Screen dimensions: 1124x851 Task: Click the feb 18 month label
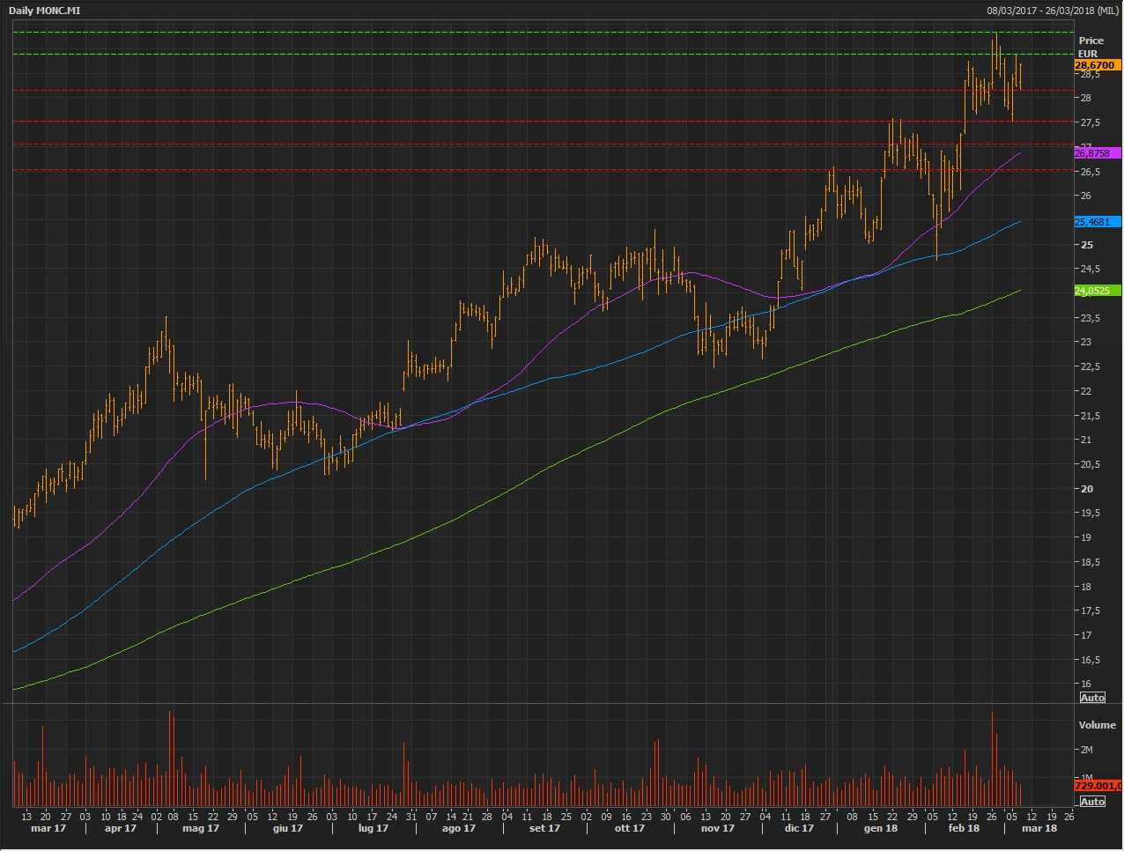tap(964, 828)
